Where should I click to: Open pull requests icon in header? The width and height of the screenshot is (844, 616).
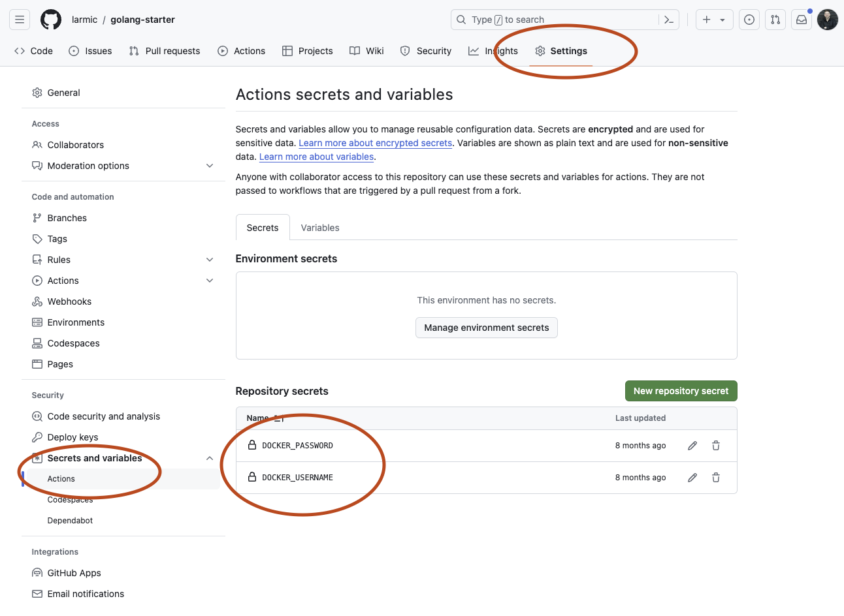point(775,20)
